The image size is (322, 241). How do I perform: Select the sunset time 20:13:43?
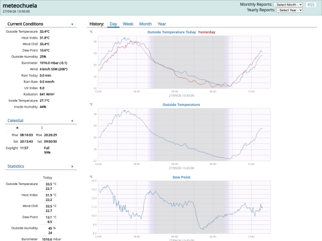pyautogui.click(x=26, y=142)
